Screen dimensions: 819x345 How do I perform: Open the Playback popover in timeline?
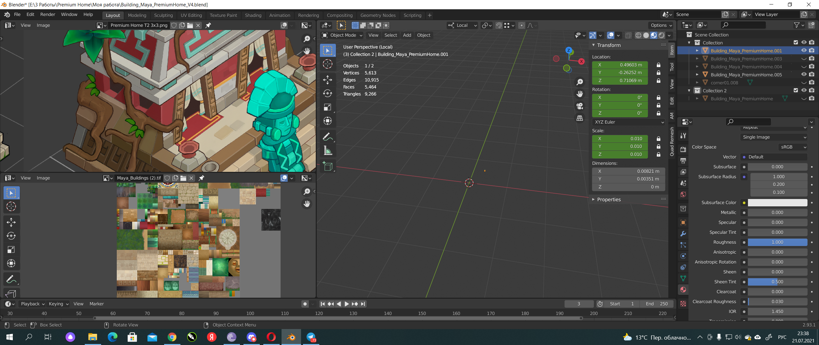click(x=32, y=304)
